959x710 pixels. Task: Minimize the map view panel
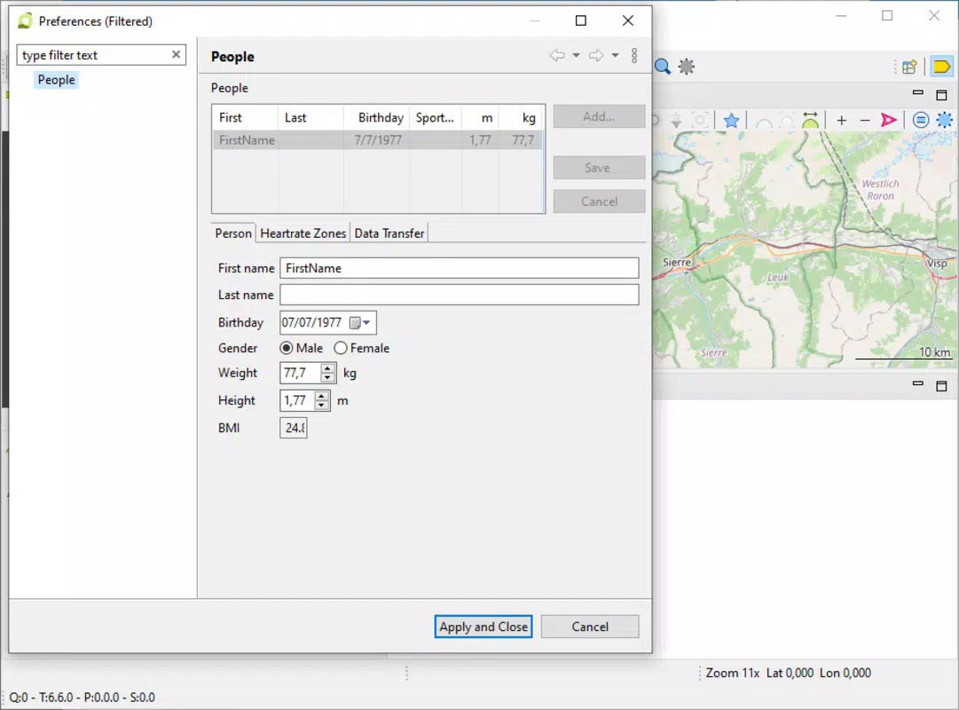917,93
